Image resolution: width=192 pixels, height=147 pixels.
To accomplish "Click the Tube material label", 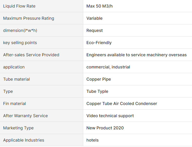I will 16,79.
